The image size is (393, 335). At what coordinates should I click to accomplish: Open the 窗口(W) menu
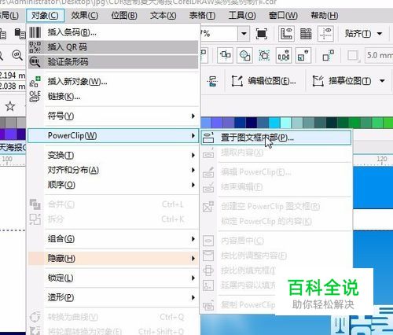[x=283, y=16]
